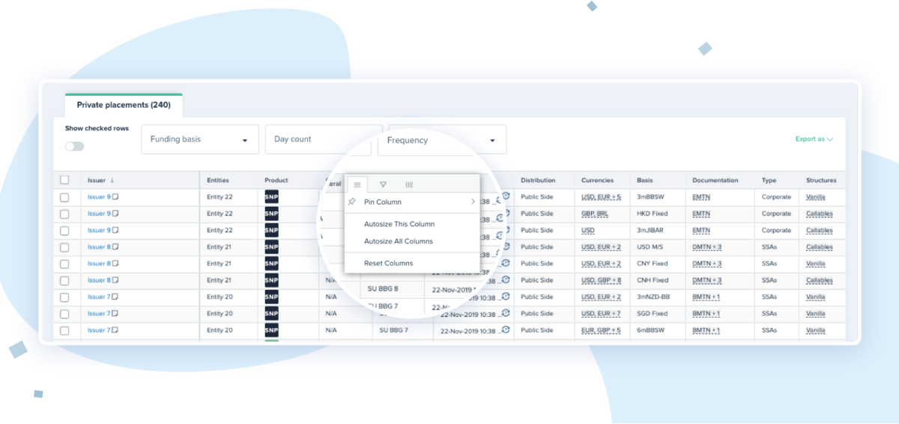Open the first Issuer 8 link
Viewport: 899px width, 424px height.
point(98,247)
